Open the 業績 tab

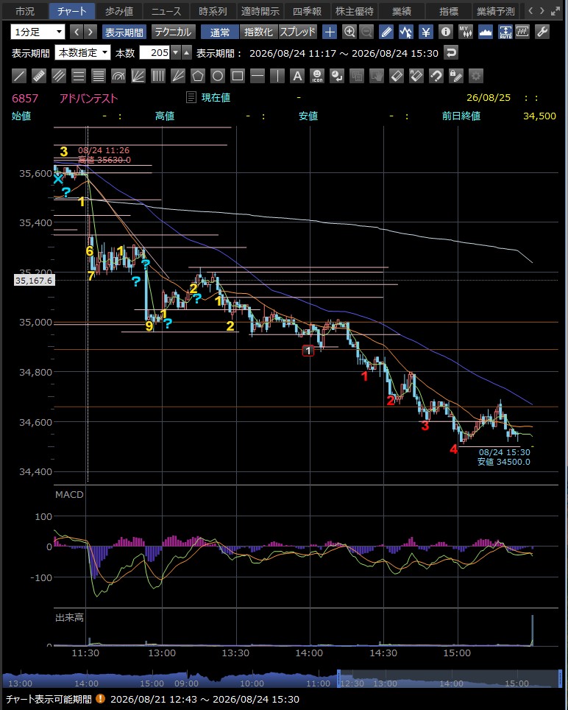tap(402, 11)
